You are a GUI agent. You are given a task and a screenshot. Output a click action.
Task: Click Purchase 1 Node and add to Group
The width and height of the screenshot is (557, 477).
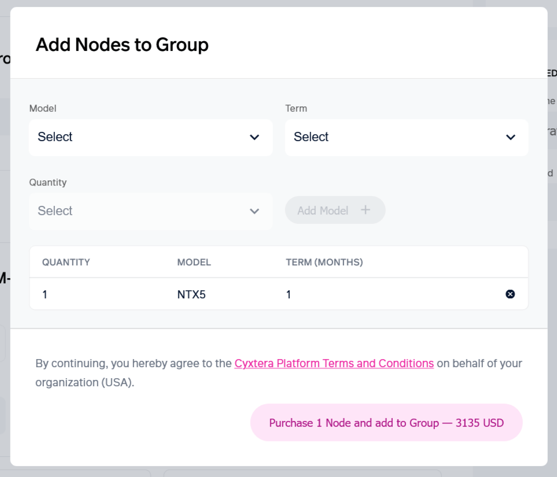(x=386, y=423)
